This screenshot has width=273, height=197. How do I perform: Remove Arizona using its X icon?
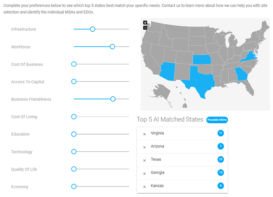(x=144, y=147)
